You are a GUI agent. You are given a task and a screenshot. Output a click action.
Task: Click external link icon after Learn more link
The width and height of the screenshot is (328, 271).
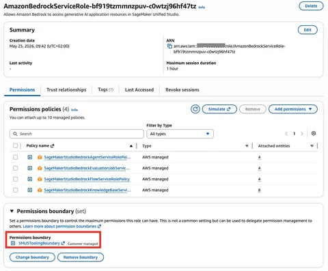click(x=99, y=227)
